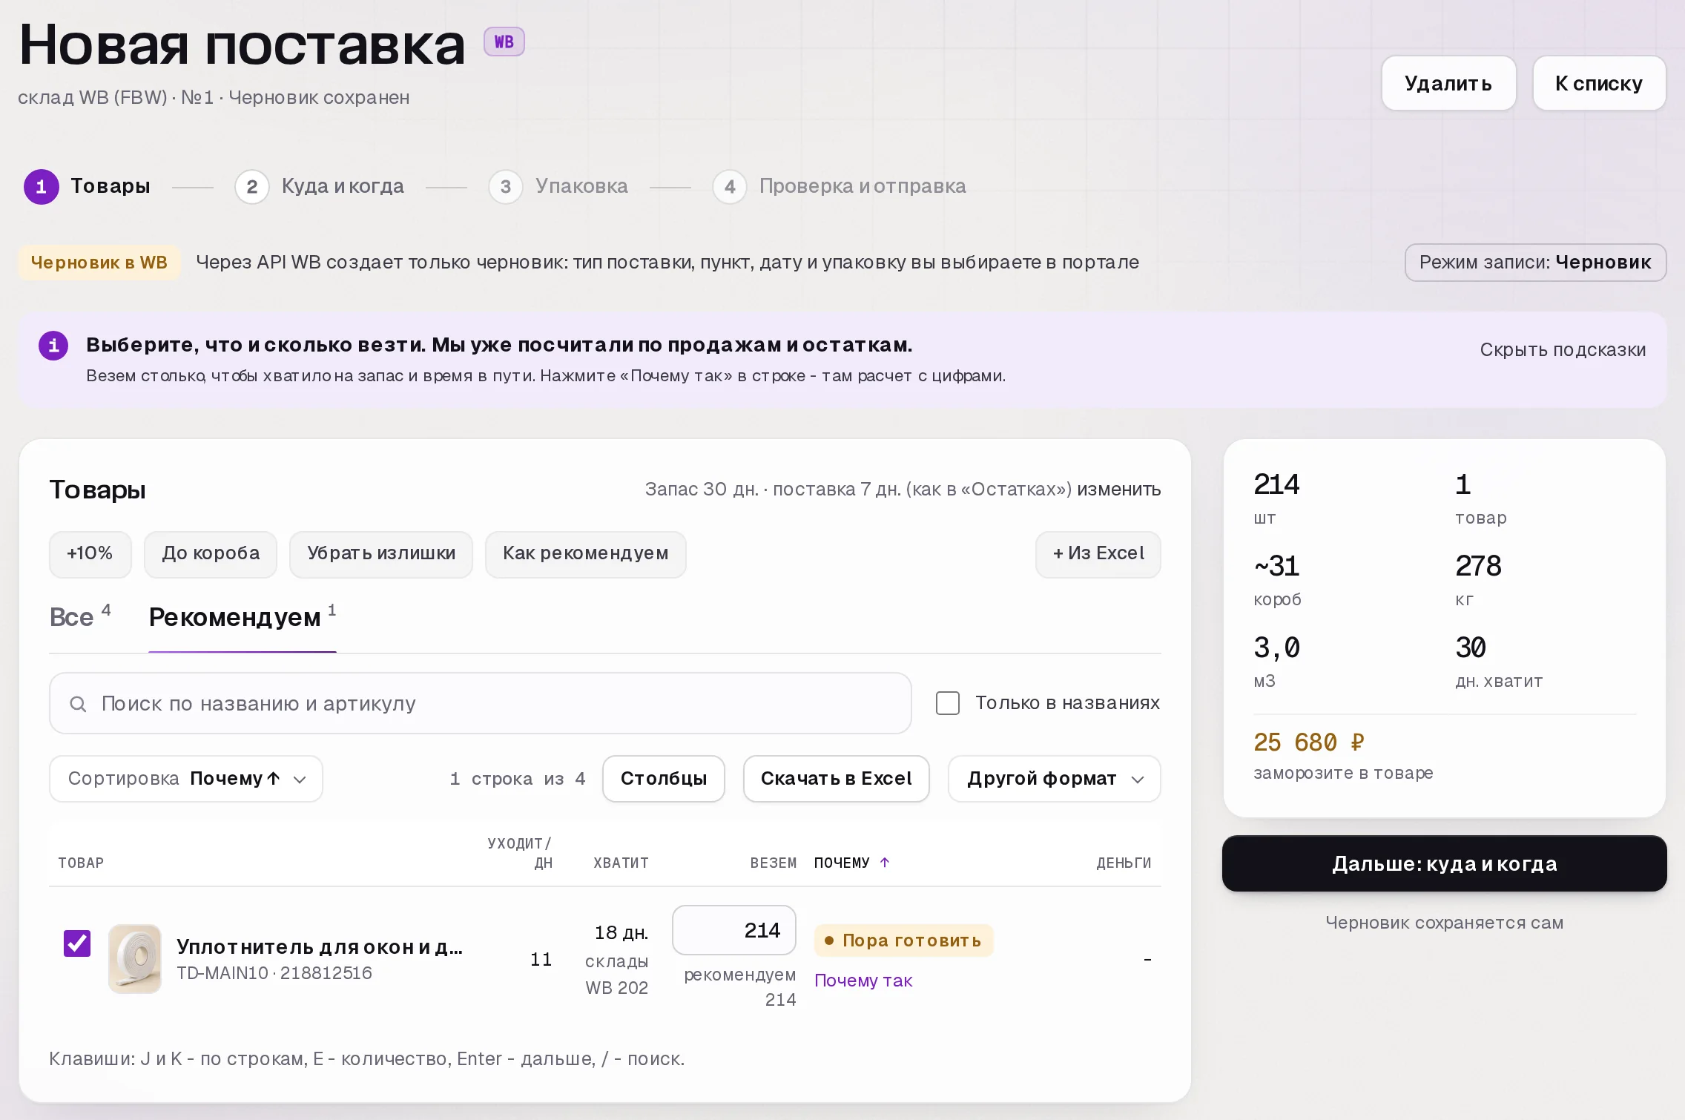Viewport: 1685px width, 1120px height.
Task: Click the info icon in the hint banner
Action: (x=53, y=346)
